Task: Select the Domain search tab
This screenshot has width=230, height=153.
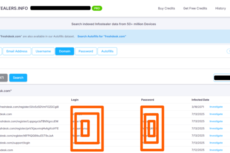Action: [65, 51]
